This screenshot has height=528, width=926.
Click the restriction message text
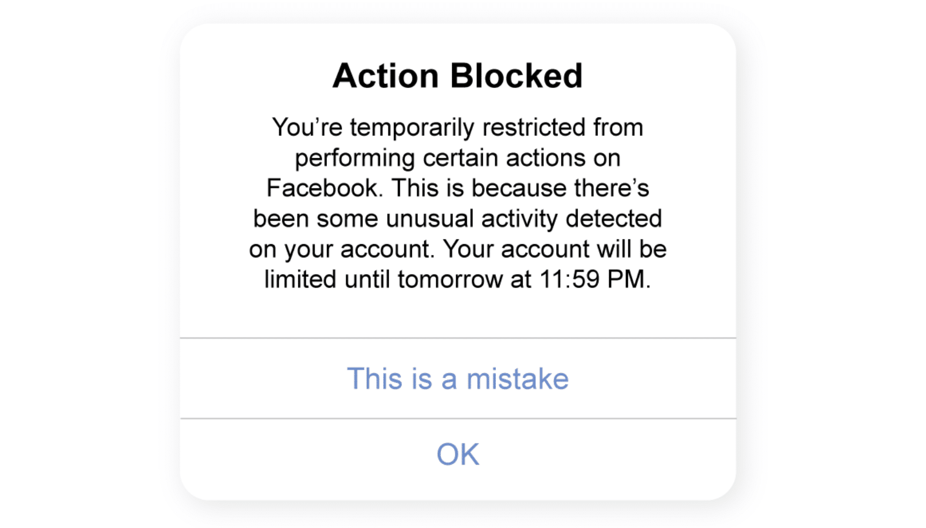[x=458, y=202]
